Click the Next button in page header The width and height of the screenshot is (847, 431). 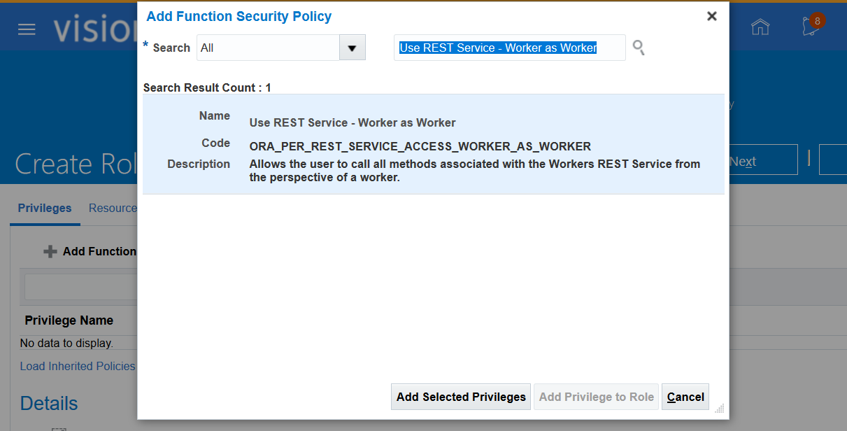[762, 162]
